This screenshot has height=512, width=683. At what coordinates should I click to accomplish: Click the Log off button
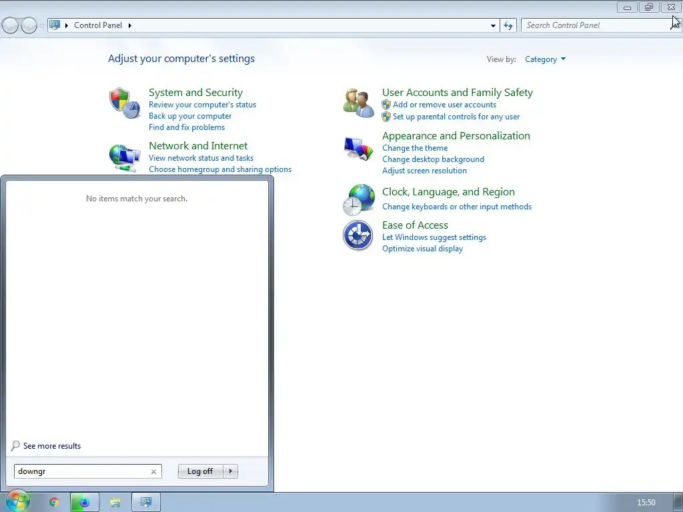coord(200,471)
